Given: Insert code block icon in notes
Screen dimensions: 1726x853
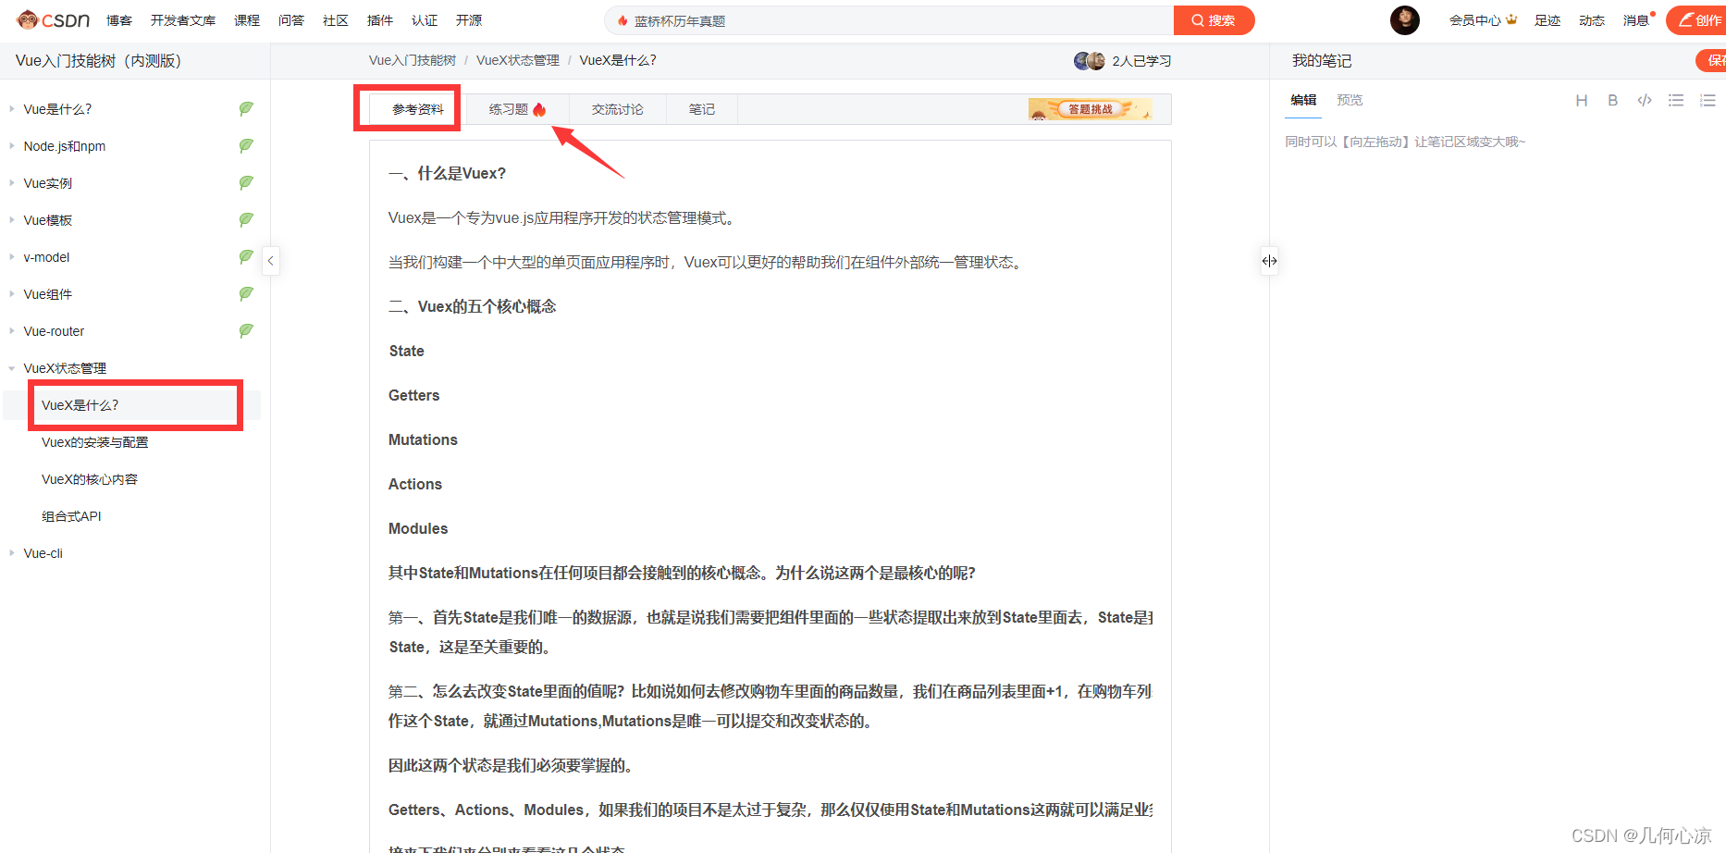Looking at the screenshot, I should coord(1645,100).
